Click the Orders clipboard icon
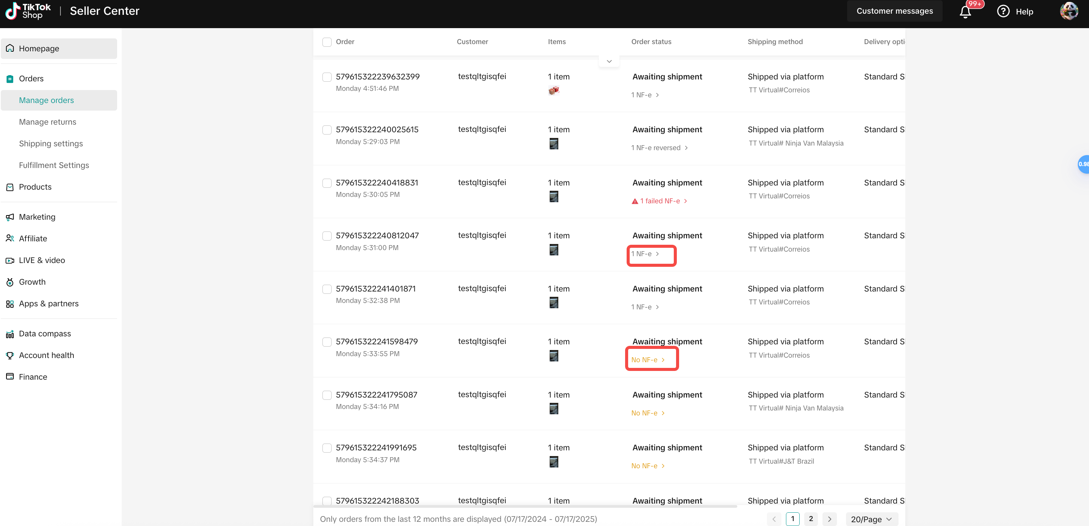This screenshot has height=526, width=1089. point(10,79)
